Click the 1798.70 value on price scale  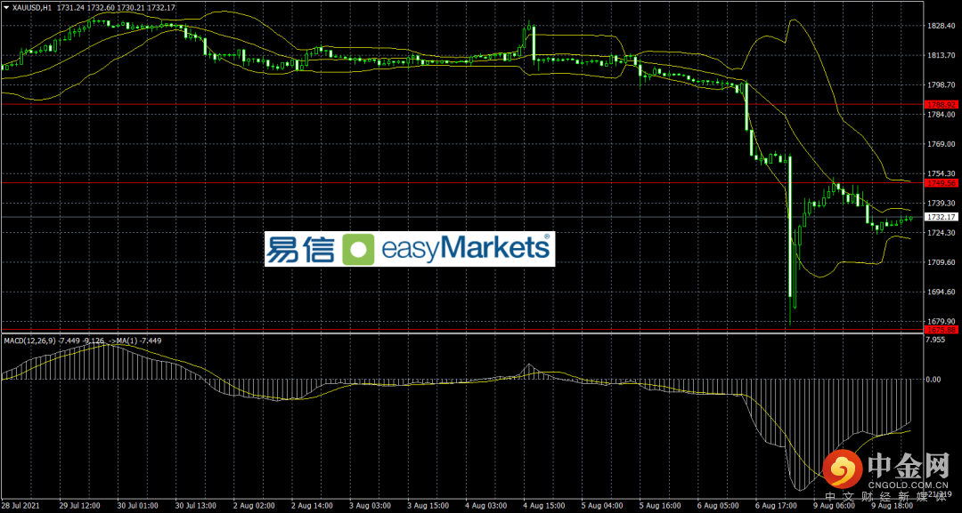[x=942, y=85]
